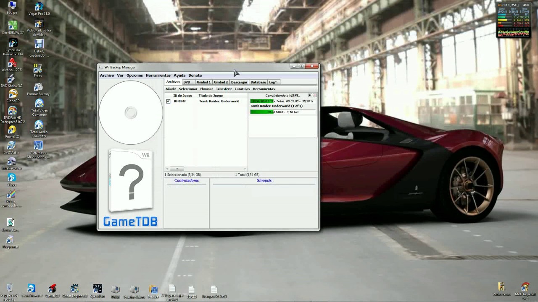Open the Ver menu
The image size is (538, 302).
point(120,75)
